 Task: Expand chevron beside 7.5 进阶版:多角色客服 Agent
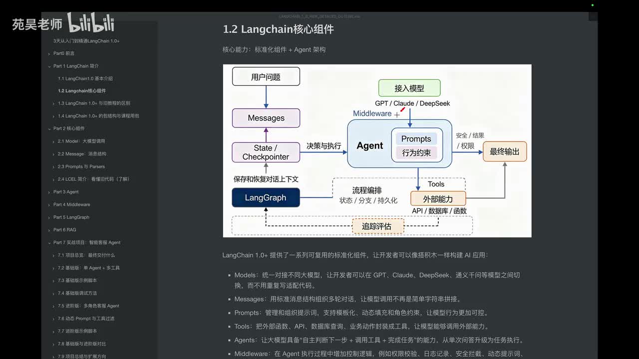coord(53,306)
